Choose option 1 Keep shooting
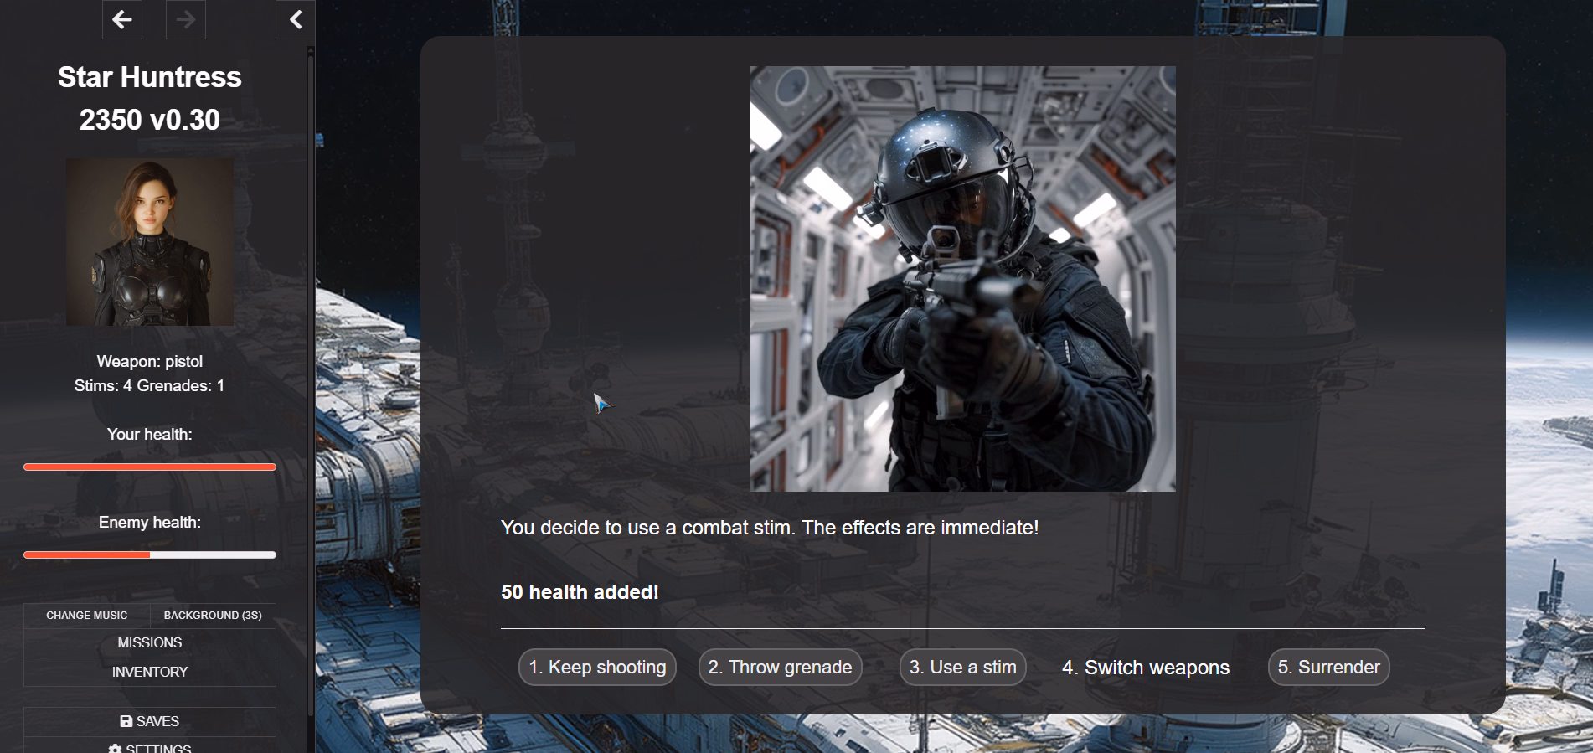1593x753 pixels. coord(597,668)
